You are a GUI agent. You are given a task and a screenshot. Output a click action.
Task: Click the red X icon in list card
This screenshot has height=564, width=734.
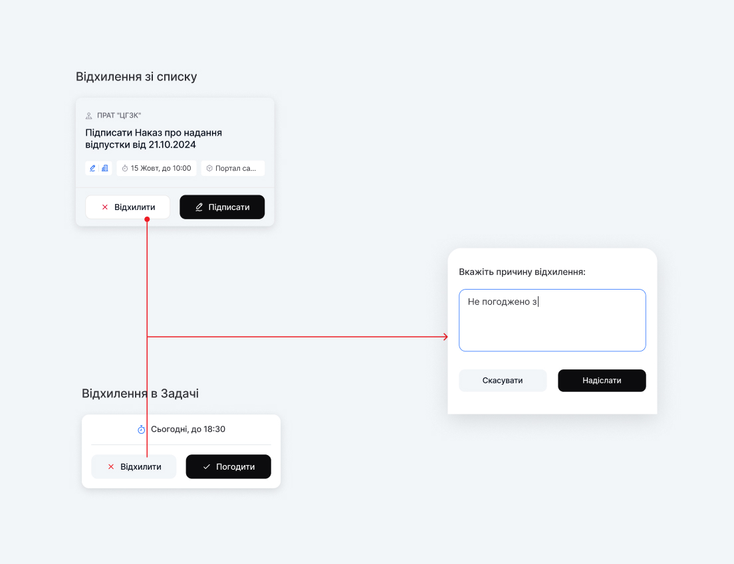pos(104,207)
